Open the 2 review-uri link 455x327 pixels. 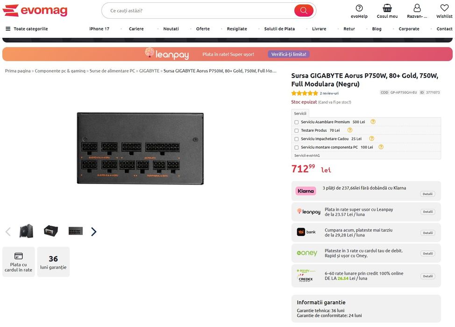[329, 93]
